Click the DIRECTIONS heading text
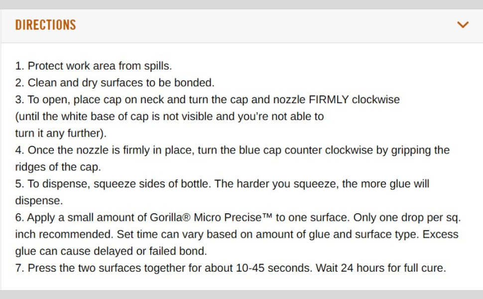Viewport: 483px width, 299px height. point(45,25)
